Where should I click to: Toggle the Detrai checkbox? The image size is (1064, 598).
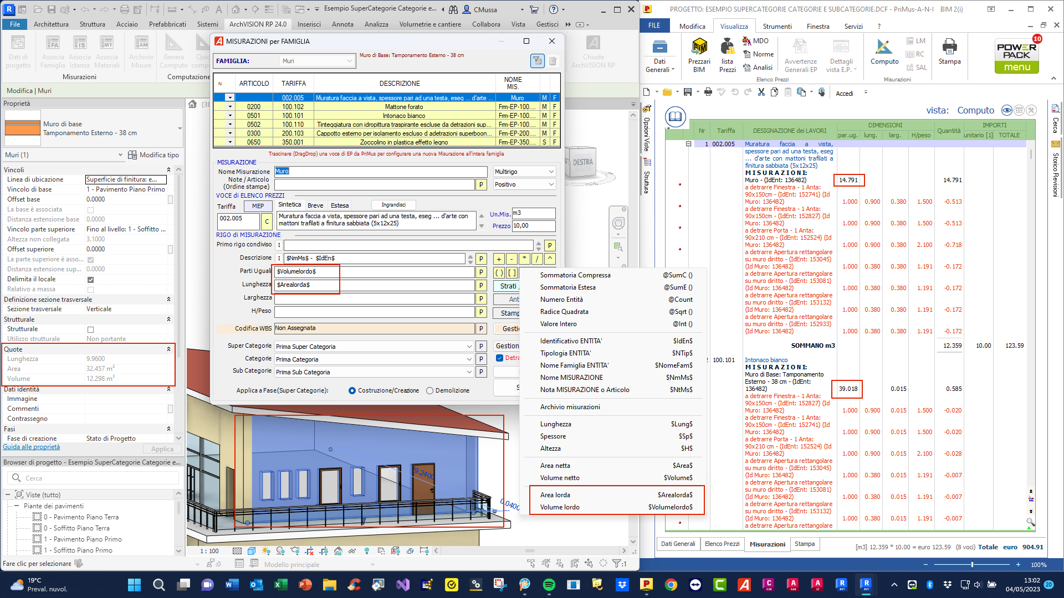tap(499, 358)
